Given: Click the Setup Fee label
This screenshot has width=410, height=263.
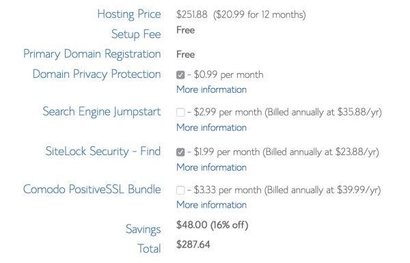Looking at the screenshot, I should [136, 34].
